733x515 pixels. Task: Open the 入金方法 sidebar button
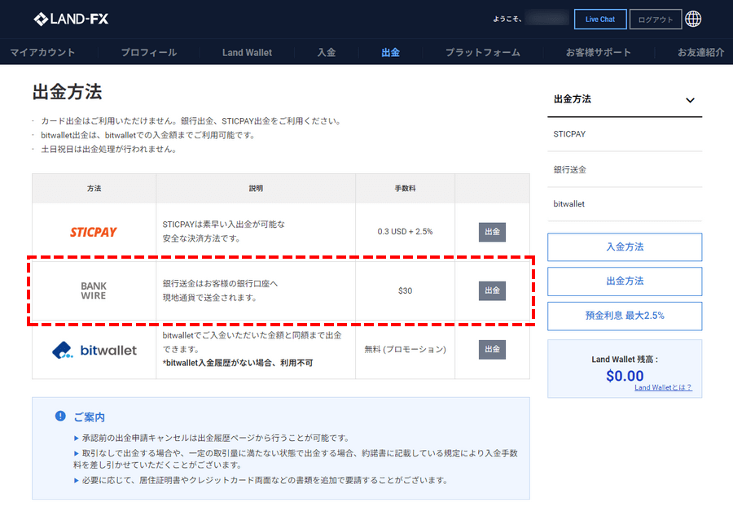(x=625, y=247)
